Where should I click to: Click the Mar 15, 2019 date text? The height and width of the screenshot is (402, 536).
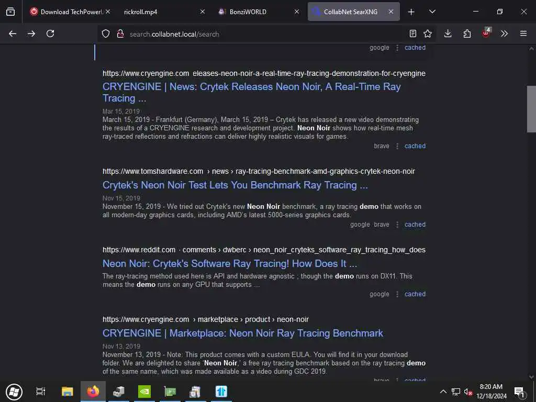pyautogui.click(x=121, y=111)
